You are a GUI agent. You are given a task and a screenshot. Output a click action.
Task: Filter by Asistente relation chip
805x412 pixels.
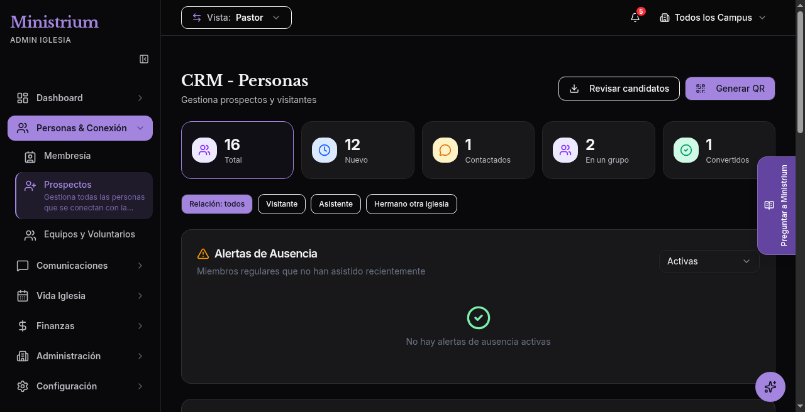tap(336, 204)
